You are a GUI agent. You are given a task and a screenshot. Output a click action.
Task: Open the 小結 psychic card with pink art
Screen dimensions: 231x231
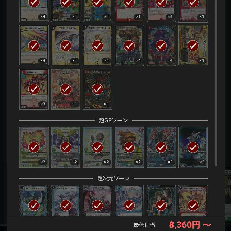pos(97,200)
